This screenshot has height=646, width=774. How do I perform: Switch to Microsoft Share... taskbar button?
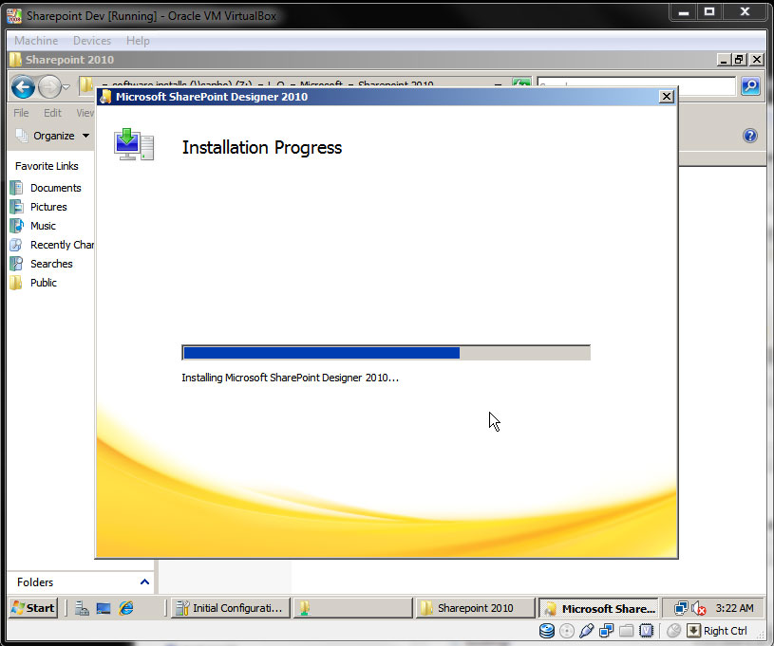pyautogui.click(x=598, y=608)
